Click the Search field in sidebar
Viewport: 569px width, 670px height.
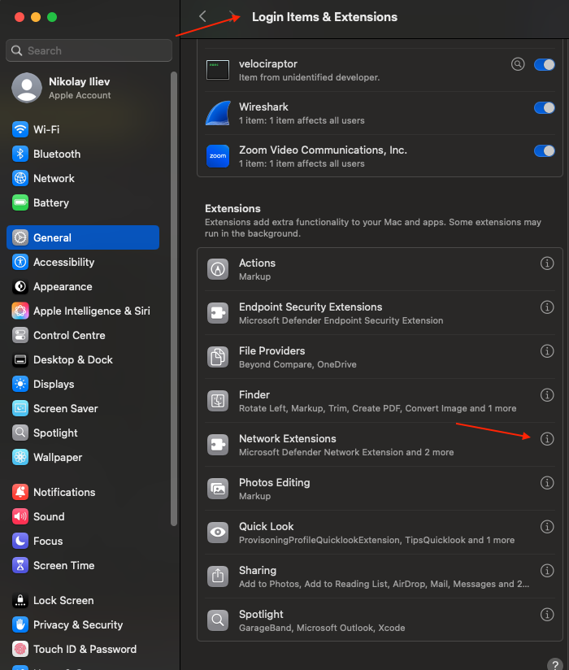tap(89, 50)
